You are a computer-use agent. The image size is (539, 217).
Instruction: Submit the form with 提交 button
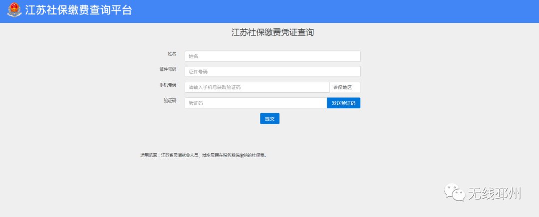point(269,119)
